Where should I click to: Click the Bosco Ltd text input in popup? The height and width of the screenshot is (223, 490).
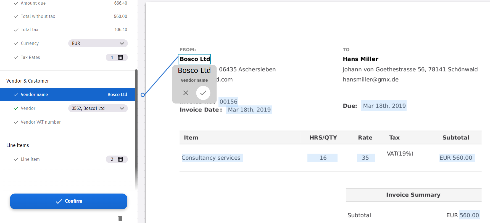point(194,70)
